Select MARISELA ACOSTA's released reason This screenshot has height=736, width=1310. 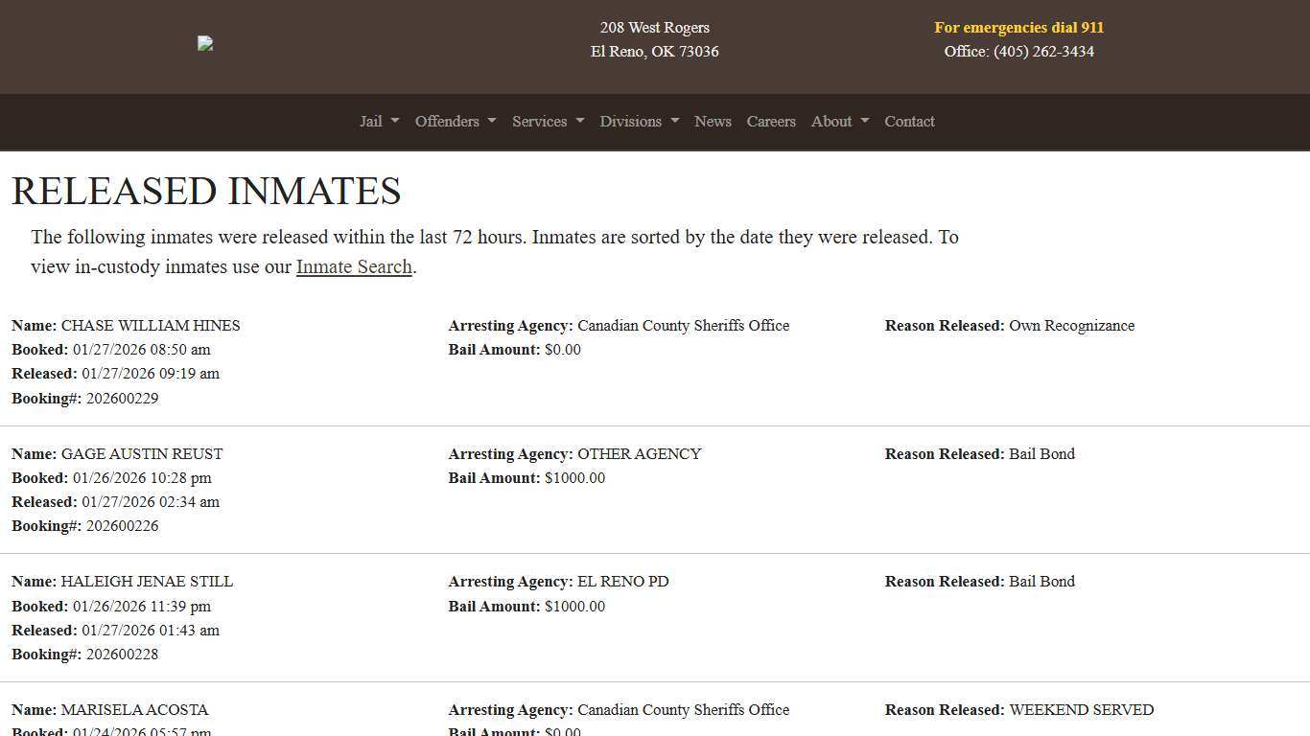[x=1082, y=710]
